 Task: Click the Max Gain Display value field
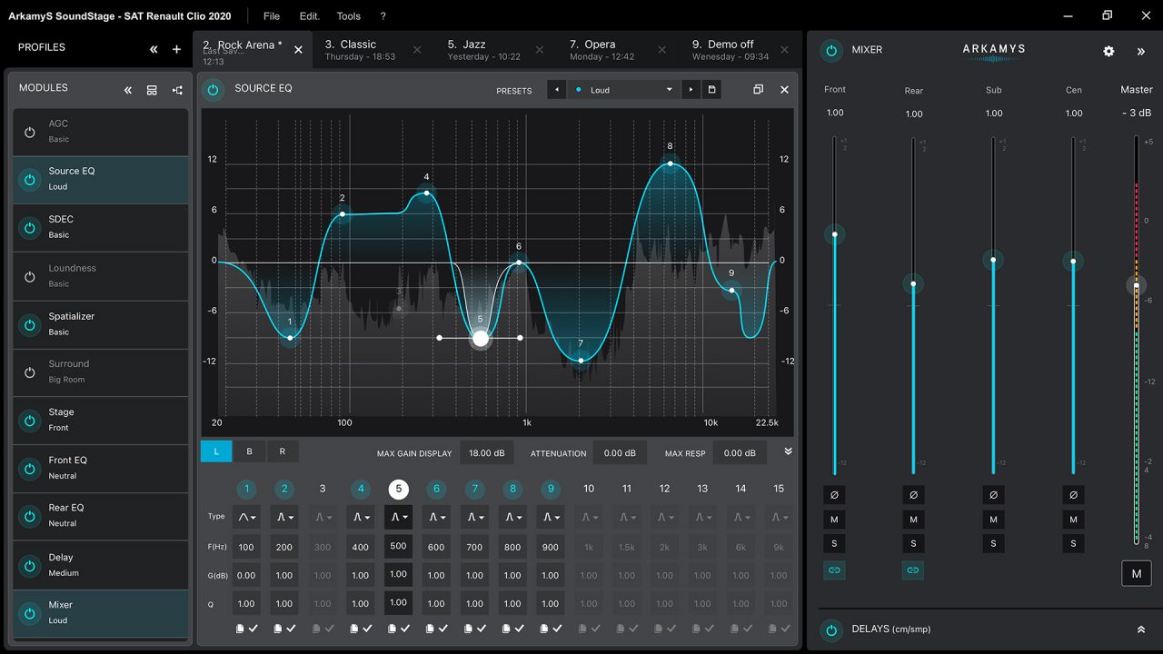tap(488, 452)
